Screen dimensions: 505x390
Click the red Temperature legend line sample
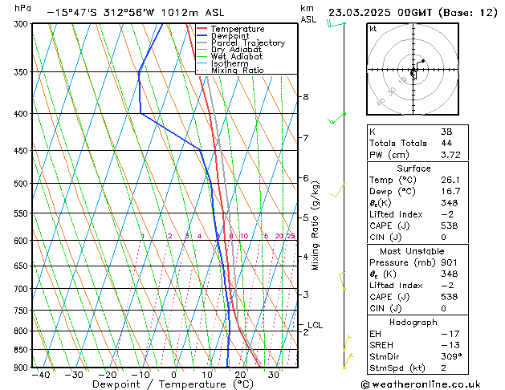(x=202, y=29)
